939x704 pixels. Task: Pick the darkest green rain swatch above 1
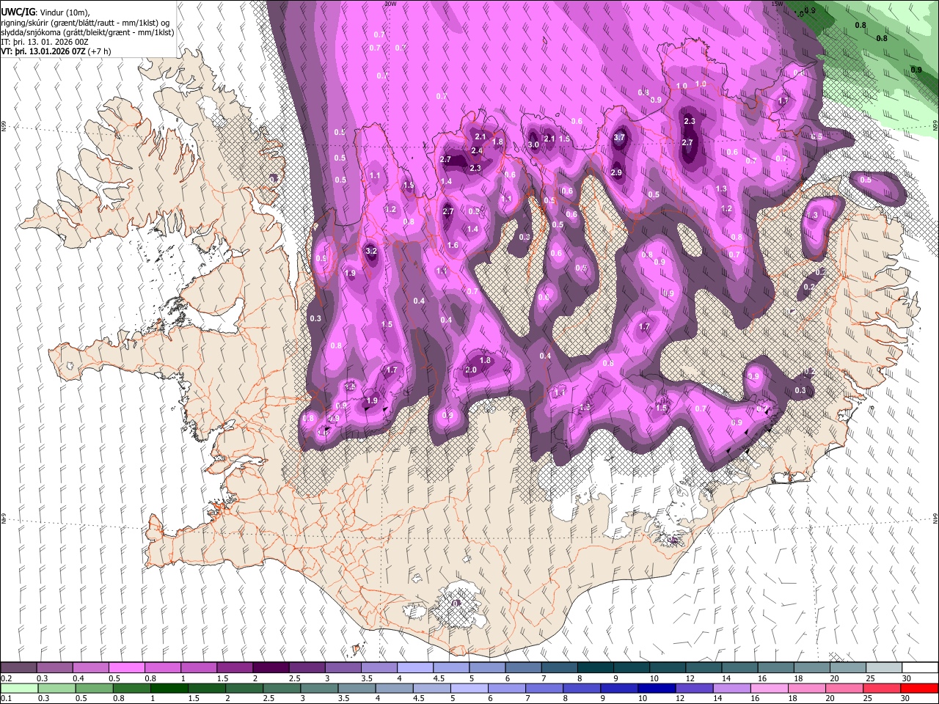click(x=169, y=688)
